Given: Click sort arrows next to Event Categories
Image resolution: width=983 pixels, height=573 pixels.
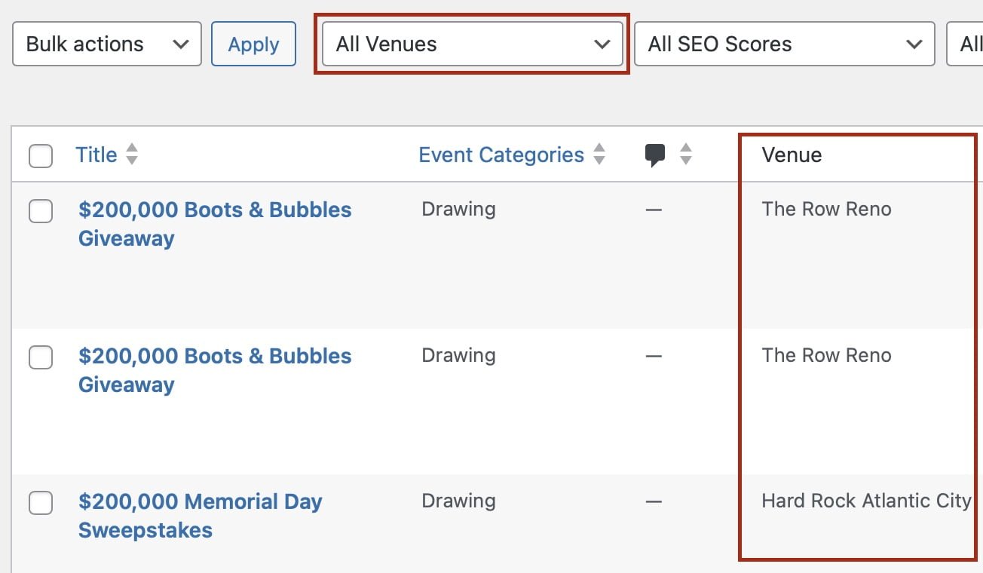Looking at the screenshot, I should 599,155.
